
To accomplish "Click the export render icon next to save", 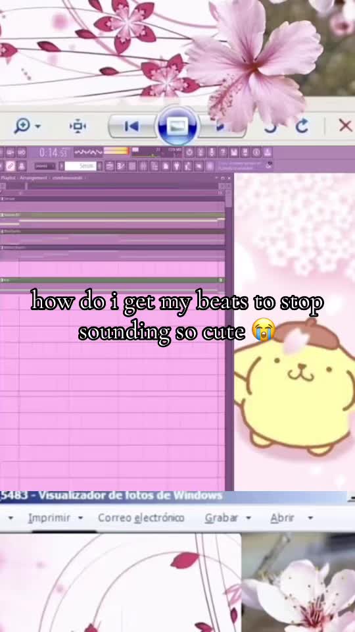I will 245,152.
